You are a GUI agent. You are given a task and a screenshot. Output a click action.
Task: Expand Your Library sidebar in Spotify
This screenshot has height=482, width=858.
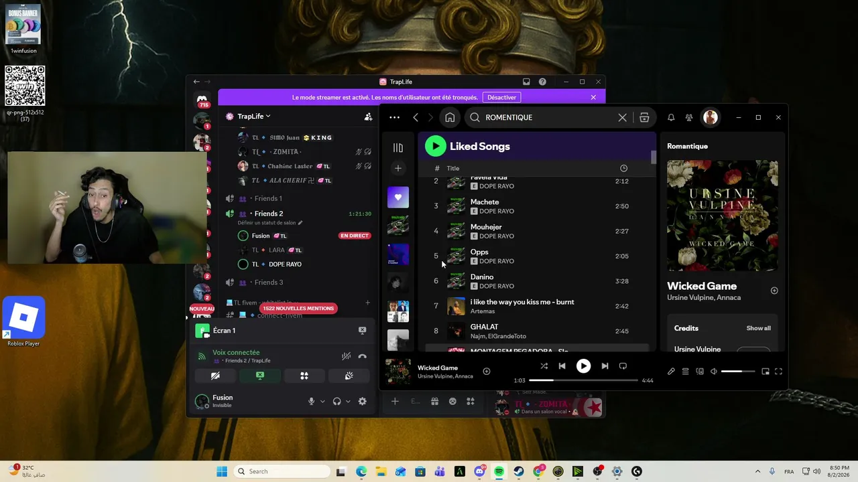click(397, 147)
